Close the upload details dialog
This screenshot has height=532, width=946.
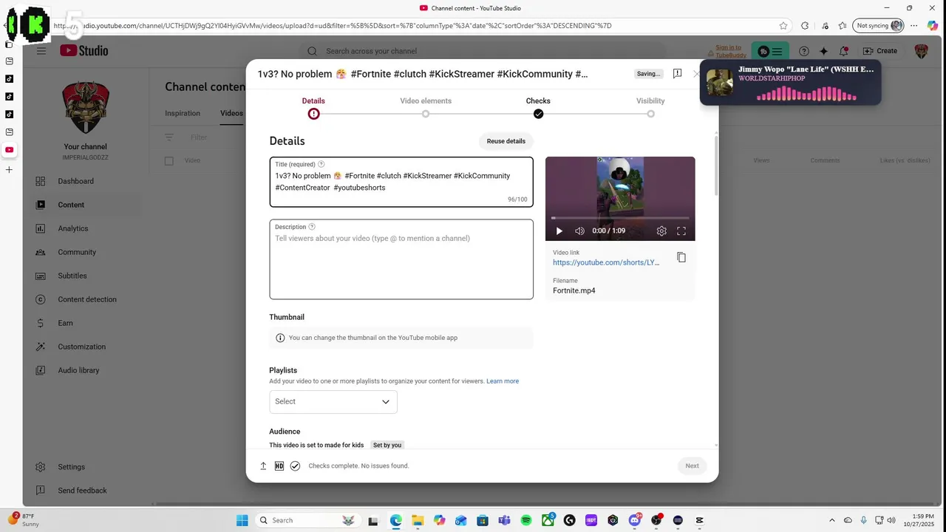[x=696, y=74]
